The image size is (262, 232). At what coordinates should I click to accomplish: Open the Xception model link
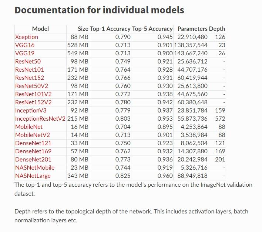27,37
